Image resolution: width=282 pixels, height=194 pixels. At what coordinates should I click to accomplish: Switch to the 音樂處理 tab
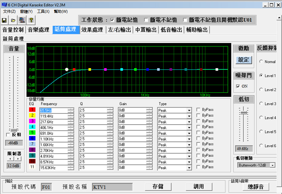click(x=39, y=30)
